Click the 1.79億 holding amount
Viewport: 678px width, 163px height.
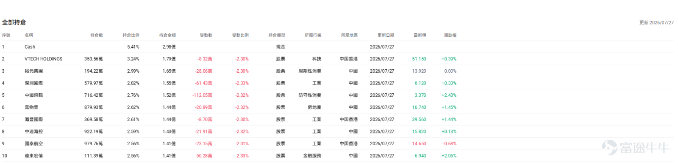[x=169, y=59]
